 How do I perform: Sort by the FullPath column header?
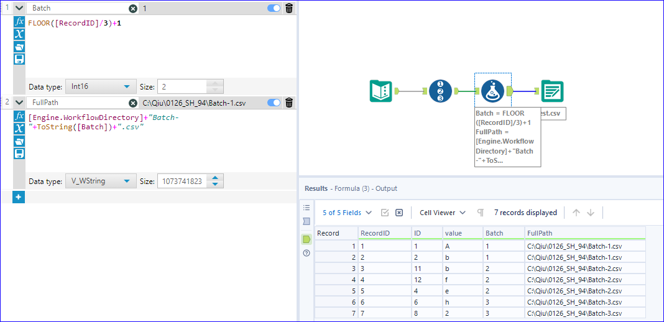pos(585,232)
